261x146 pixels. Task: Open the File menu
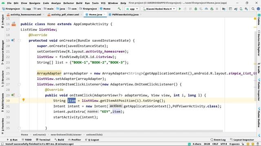click(9, 3)
